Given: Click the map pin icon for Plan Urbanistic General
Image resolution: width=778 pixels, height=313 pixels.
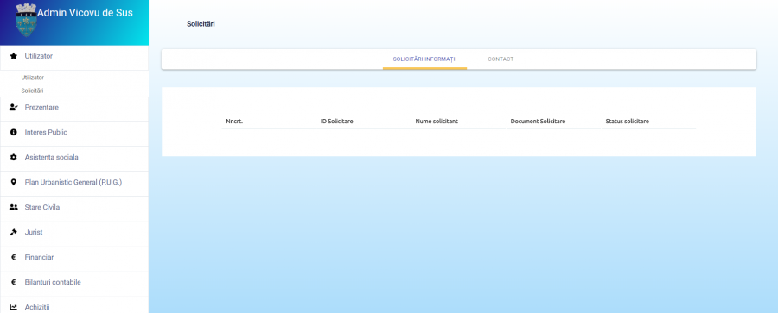Looking at the screenshot, I should 13,182.
